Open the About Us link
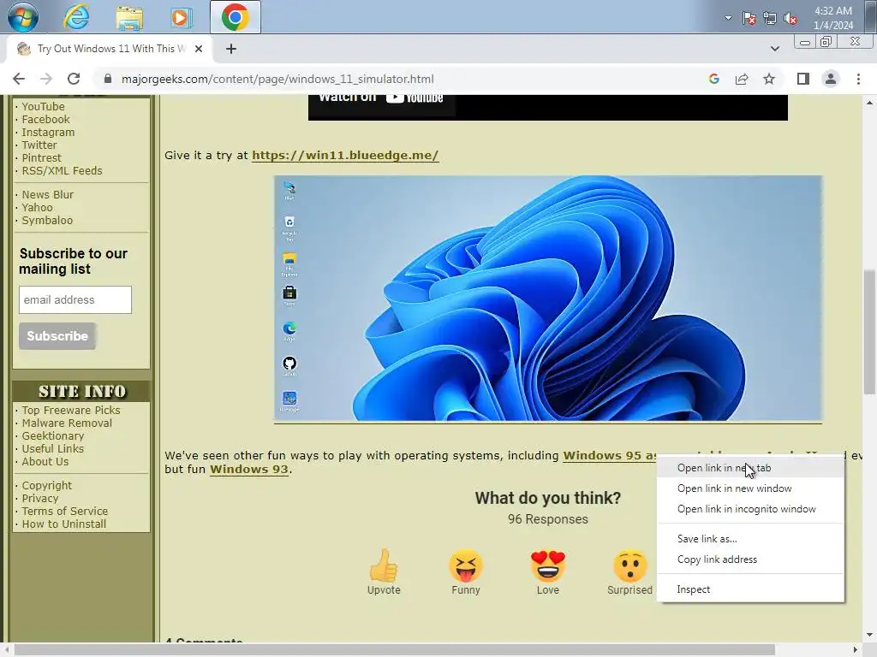 coord(45,461)
